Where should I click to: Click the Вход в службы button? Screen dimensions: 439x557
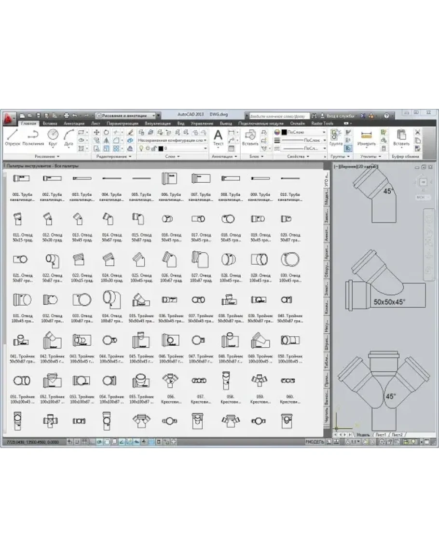(340, 116)
